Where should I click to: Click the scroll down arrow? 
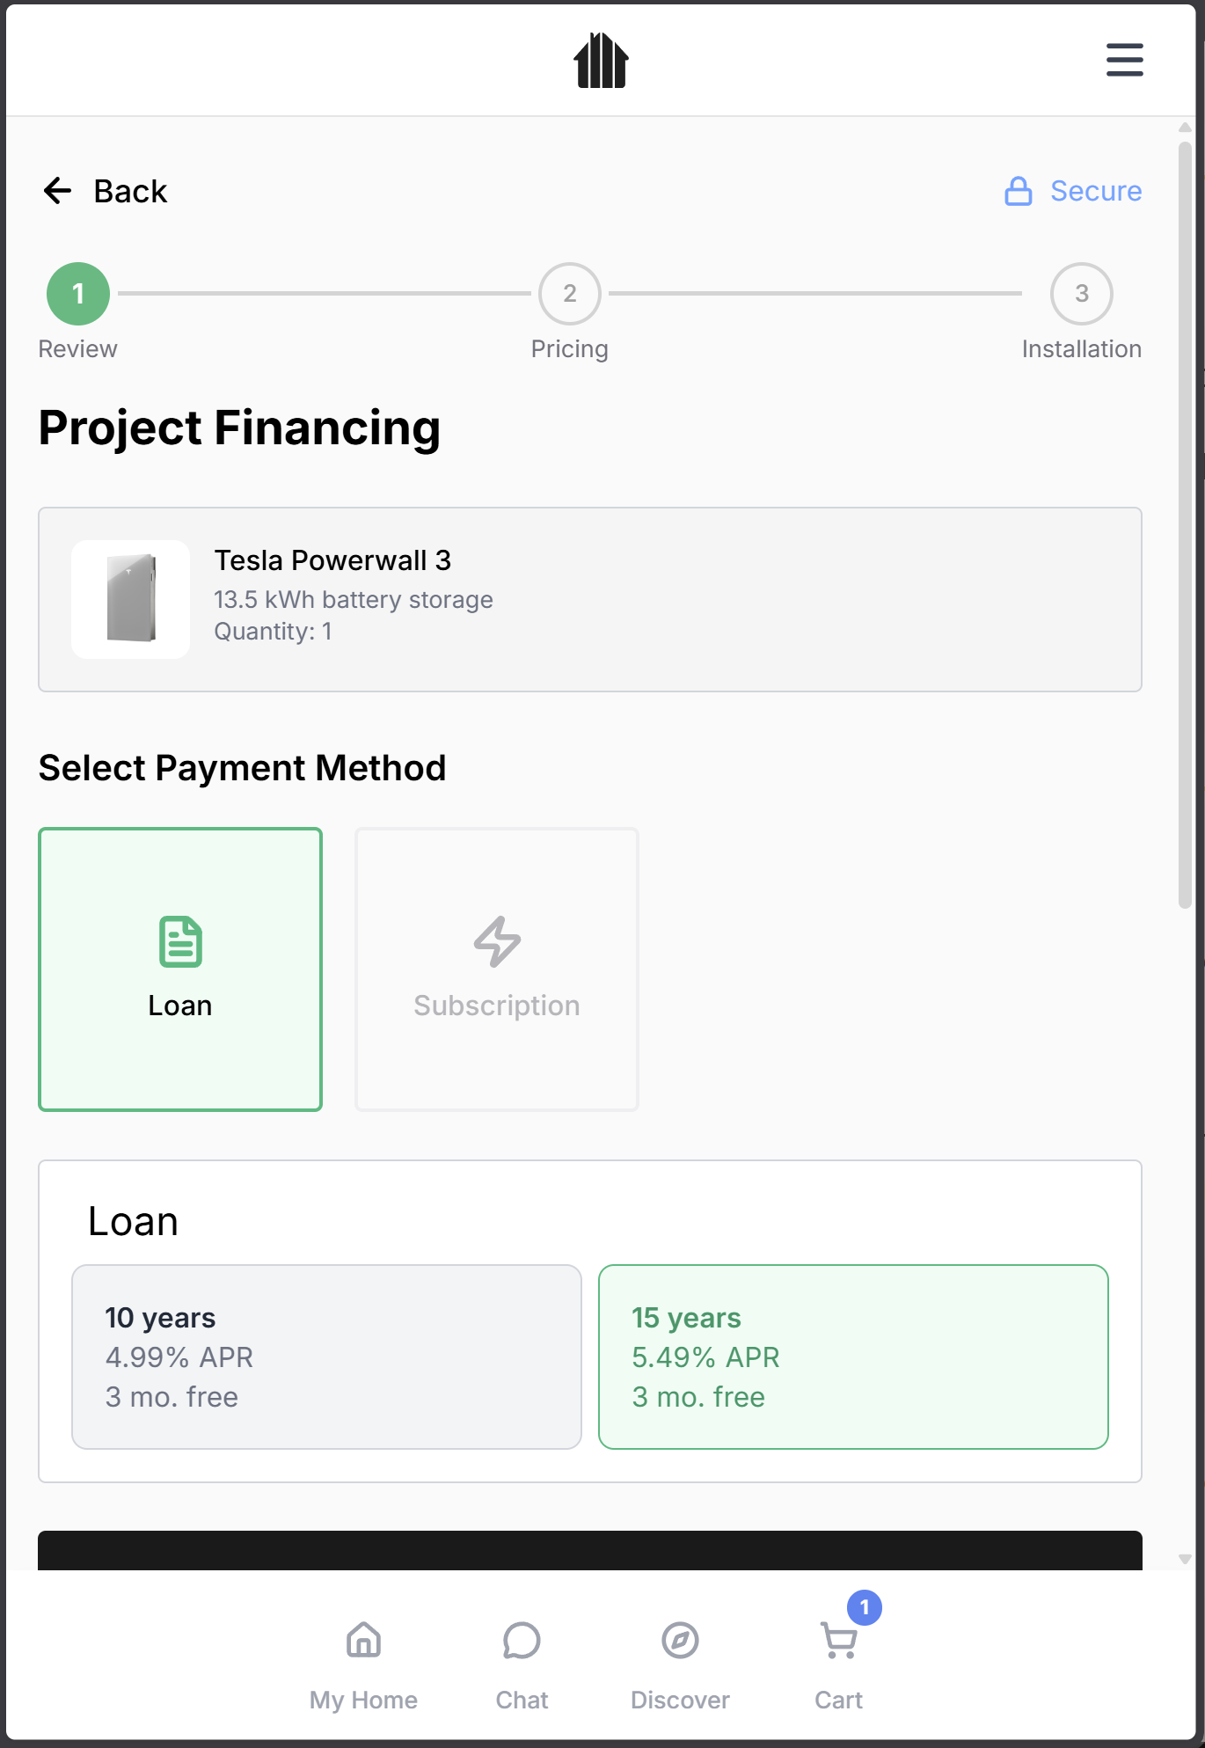pyautogui.click(x=1185, y=1559)
